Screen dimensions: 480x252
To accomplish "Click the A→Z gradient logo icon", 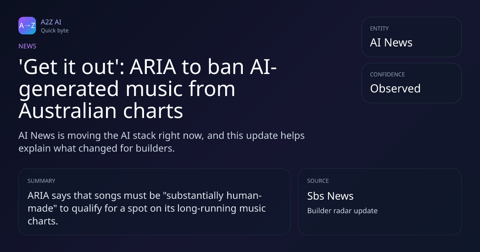I will pos(27,26).
